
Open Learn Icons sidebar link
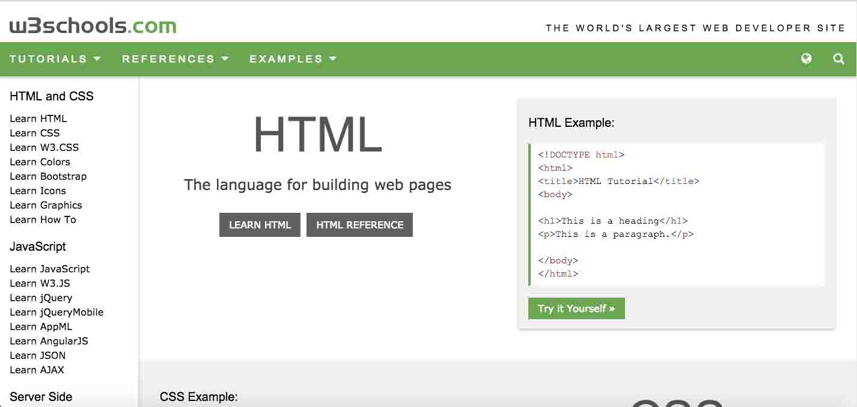click(x=38, y=191)
